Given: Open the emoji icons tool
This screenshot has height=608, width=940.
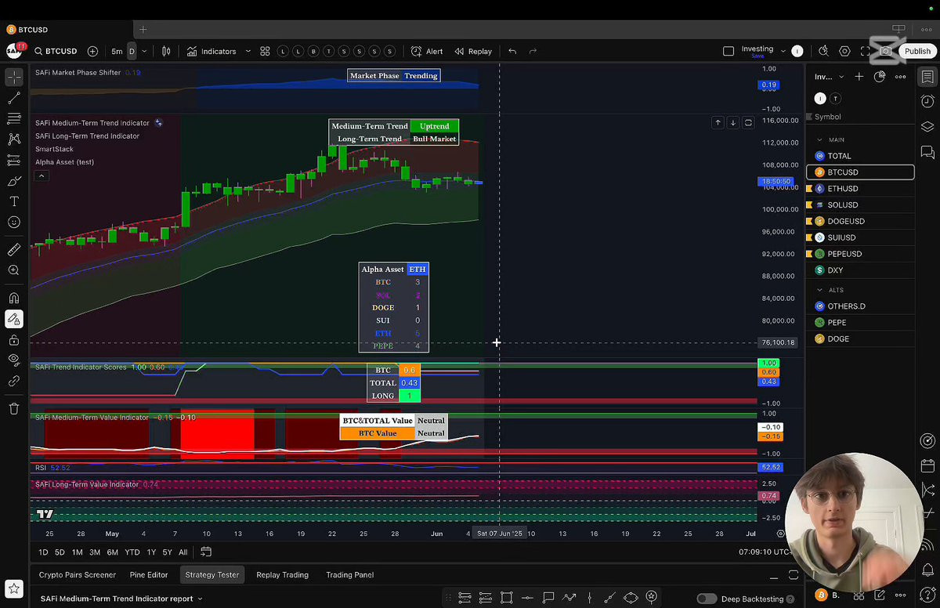Looking at the screenshot, I should [14, 223].
